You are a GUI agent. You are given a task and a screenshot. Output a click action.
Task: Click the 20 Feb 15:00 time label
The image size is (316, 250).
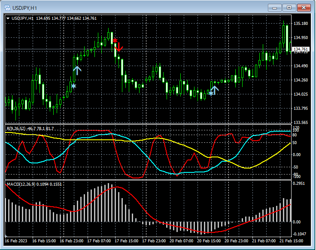(209, 241)
